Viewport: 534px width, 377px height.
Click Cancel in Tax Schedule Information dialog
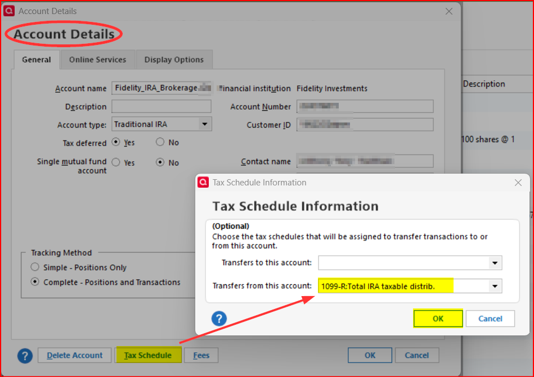tap(490, 319)
